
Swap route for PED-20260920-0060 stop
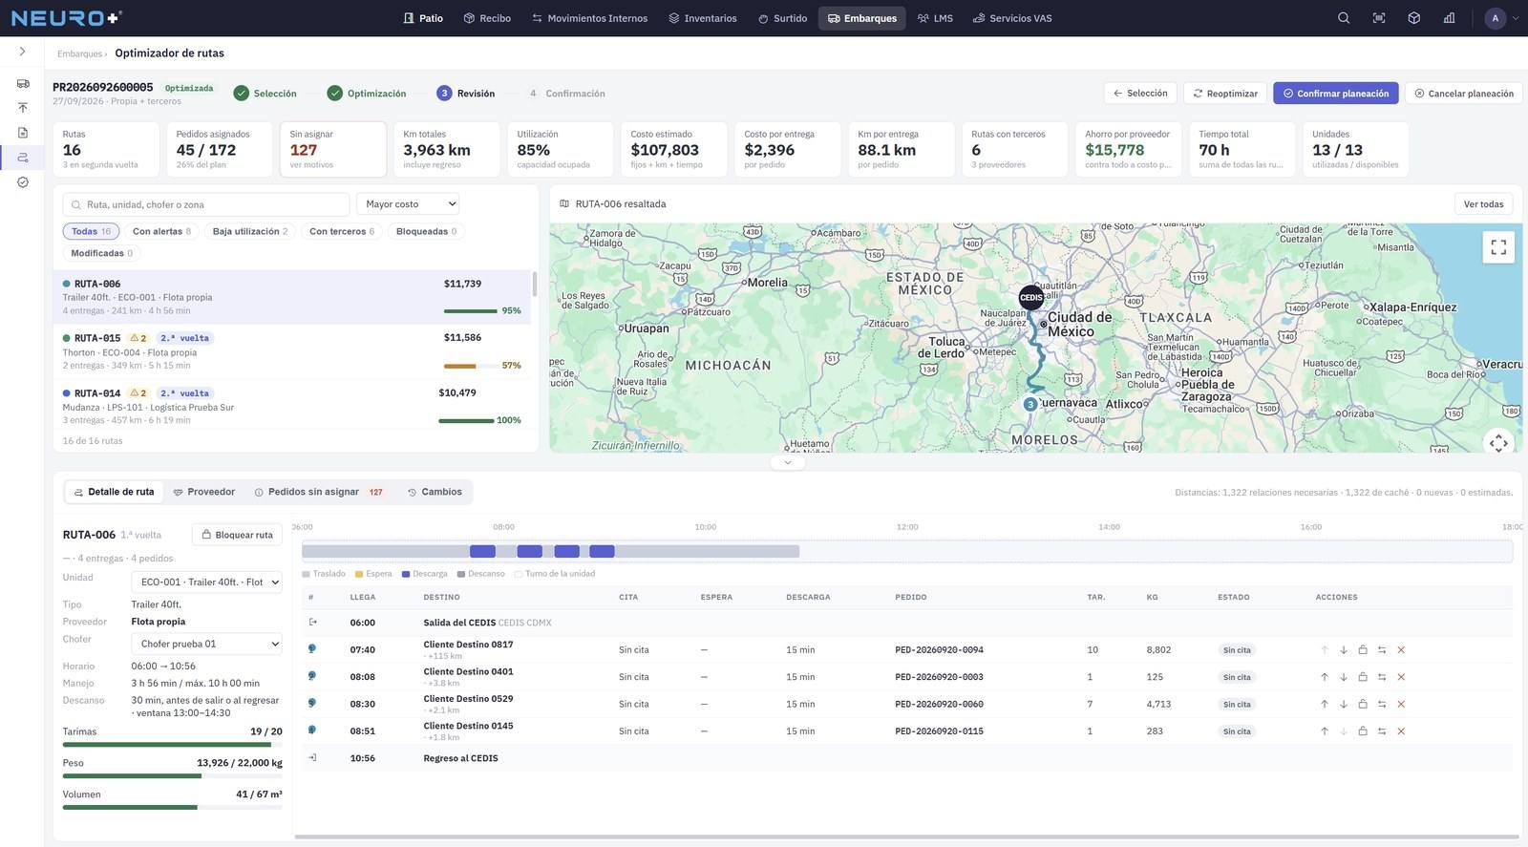pos(1382,705)
